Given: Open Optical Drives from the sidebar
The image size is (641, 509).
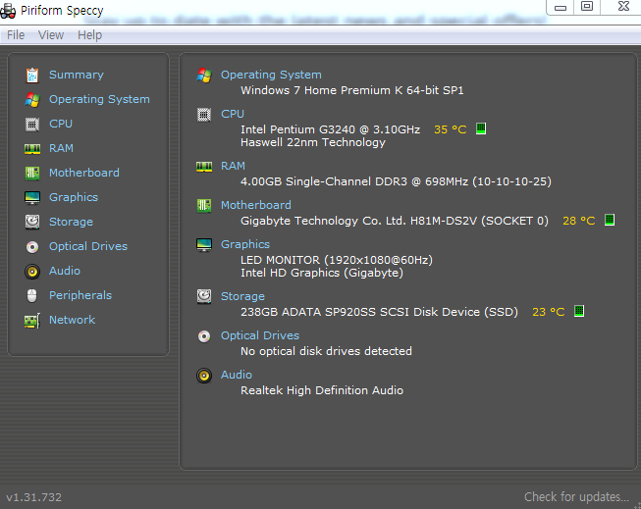Looking at the screenshot, I should click(x=88, y=246).
